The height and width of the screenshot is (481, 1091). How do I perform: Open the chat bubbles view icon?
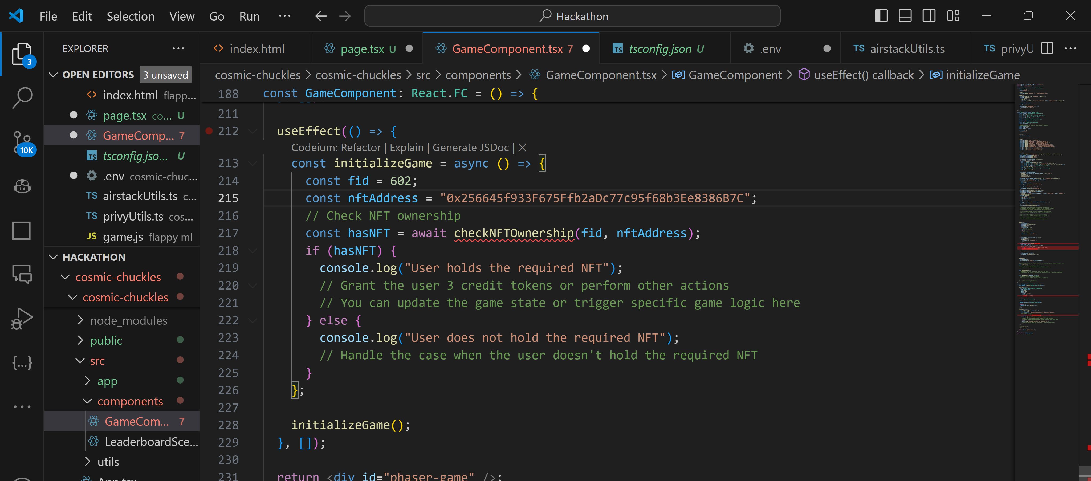point(22,274)
